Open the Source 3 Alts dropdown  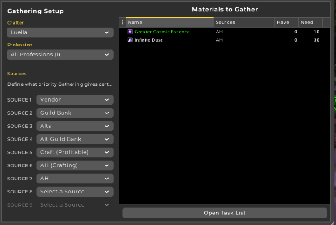point(75,126)
